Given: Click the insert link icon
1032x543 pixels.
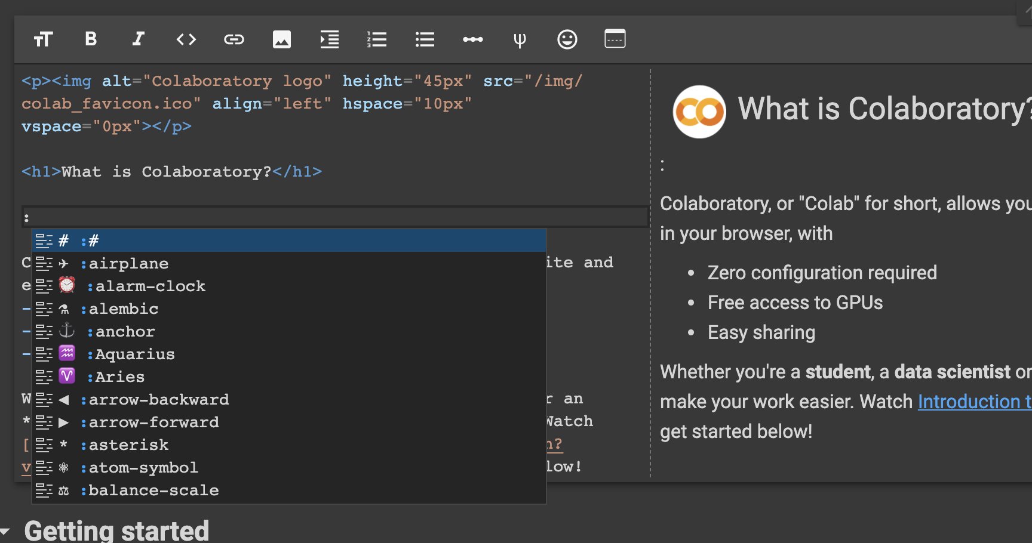Looking at the screenshot, I should 234,39.
